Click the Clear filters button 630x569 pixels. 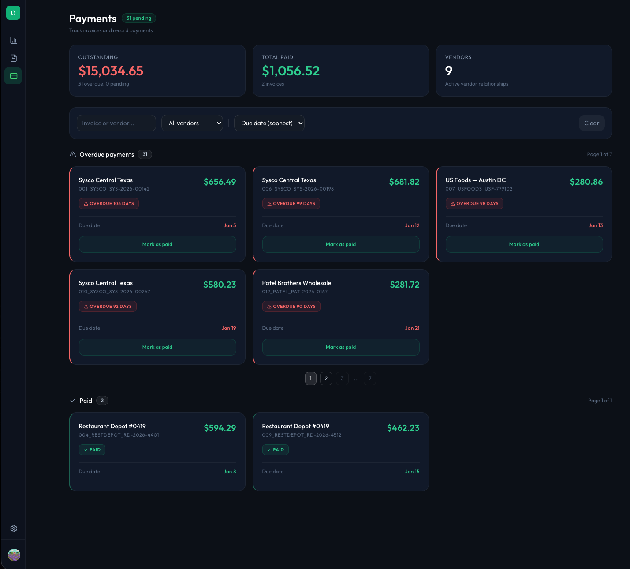tap(592, 123)
